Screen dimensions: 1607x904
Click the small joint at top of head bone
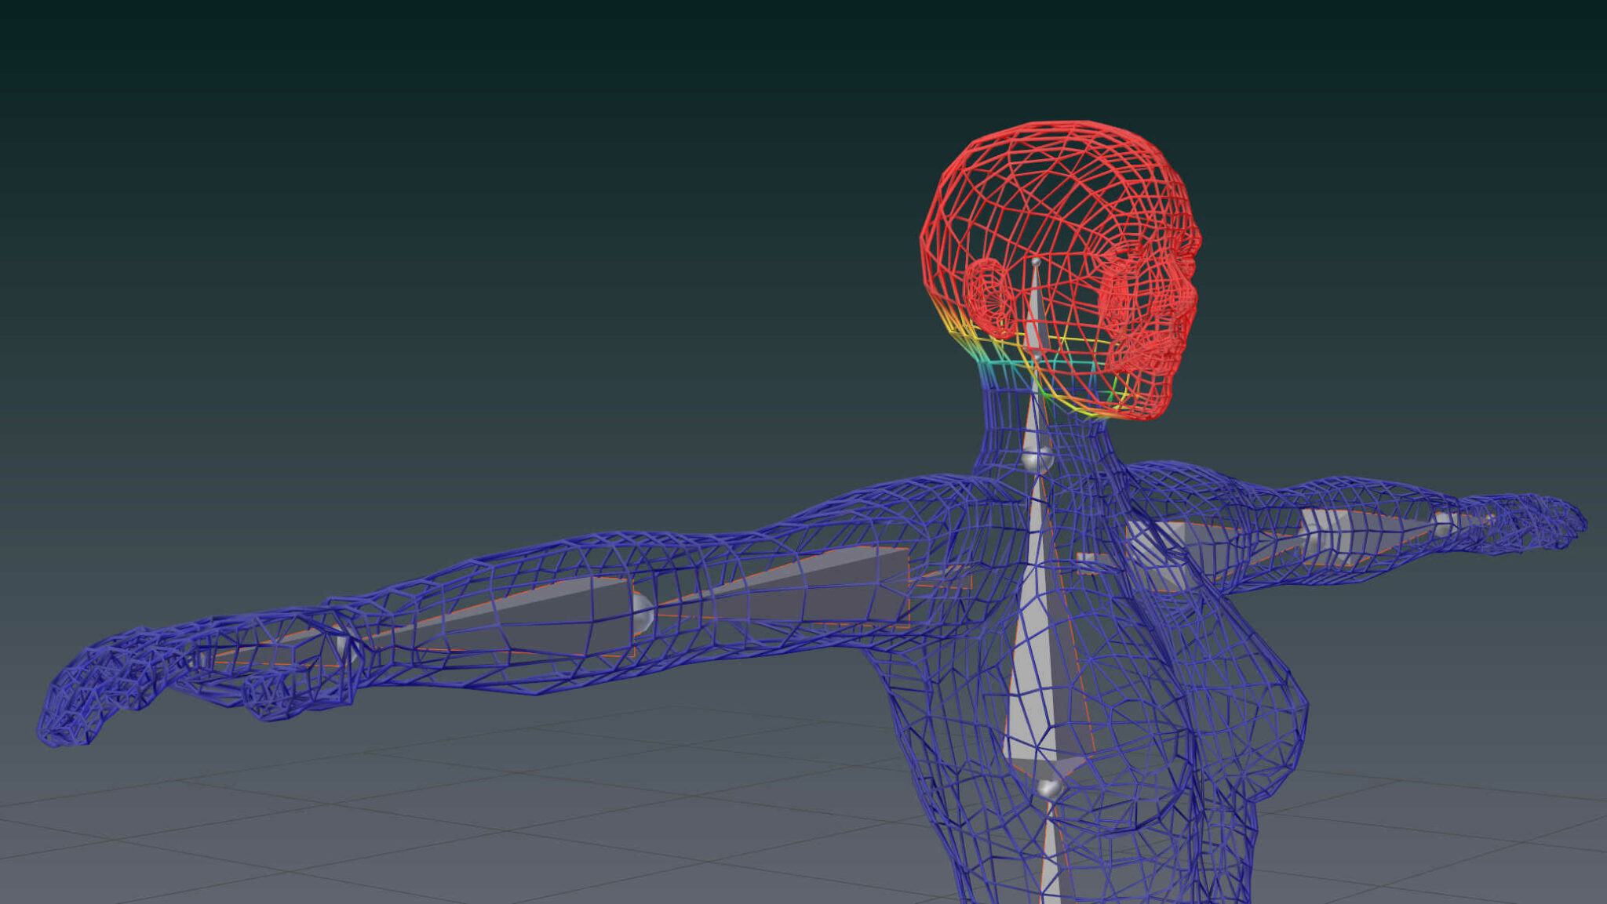(1036, 262)
